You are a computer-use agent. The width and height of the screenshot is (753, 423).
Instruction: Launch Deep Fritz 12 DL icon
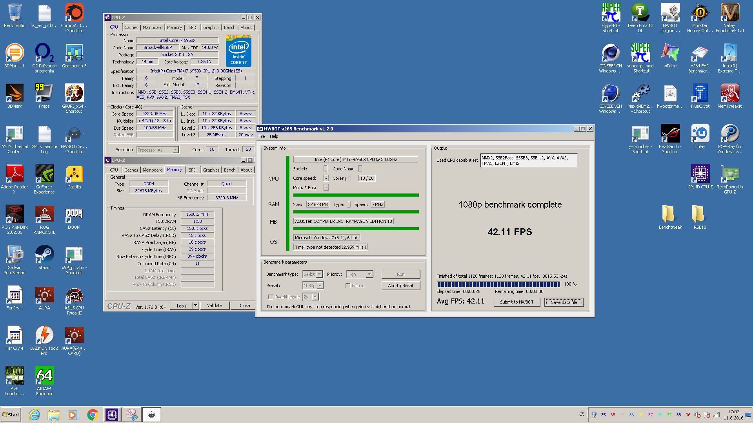(x=640, y=18)
